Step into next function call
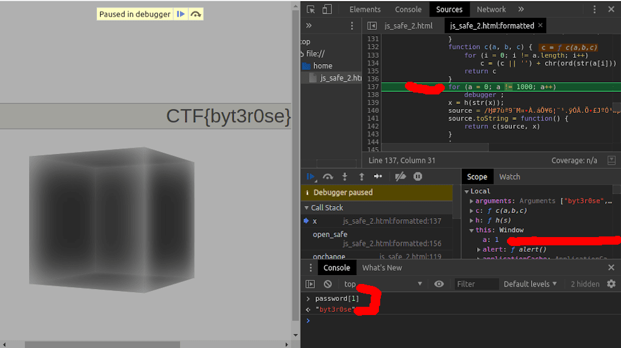The image size is (621, 348). coord(345,177)
